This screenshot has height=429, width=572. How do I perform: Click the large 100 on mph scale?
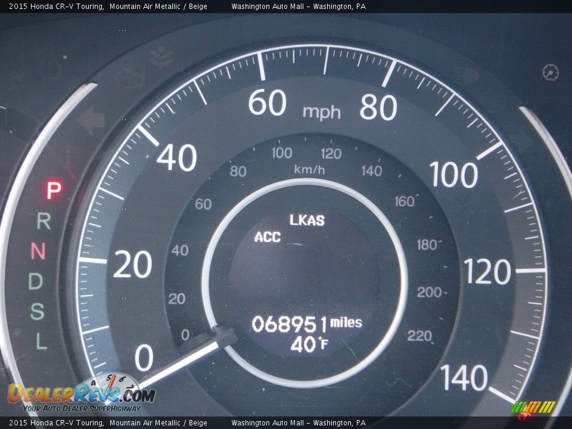(453, 175)
